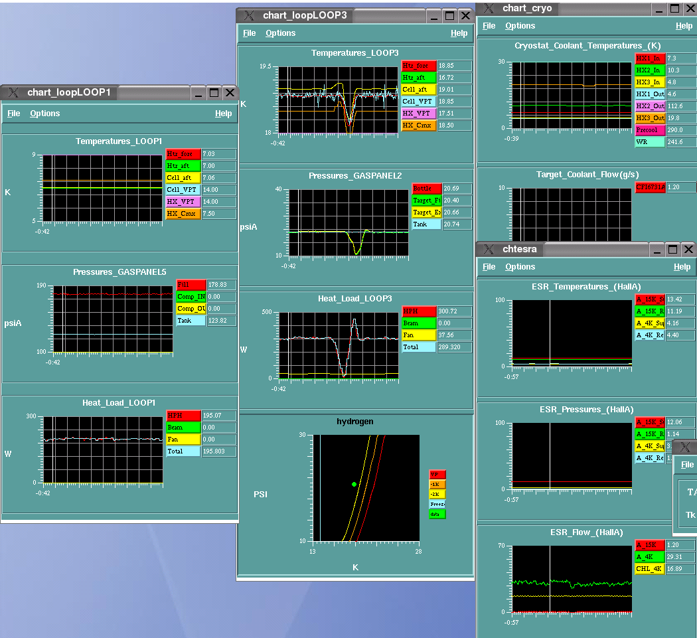Open File menu in chart_loopLOOP1 window
The height and width of the screenshot is (638, 697).
(14, 114)
